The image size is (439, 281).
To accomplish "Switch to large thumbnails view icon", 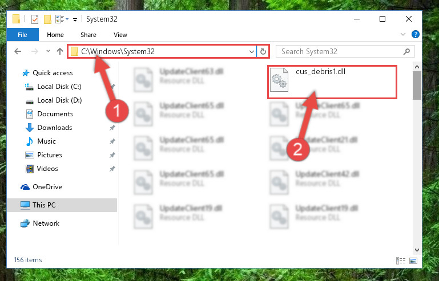I will point(413,260).
